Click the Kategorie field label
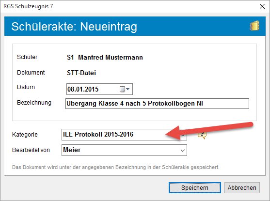Viewport: 270px width, 201px height. (25, 134)
